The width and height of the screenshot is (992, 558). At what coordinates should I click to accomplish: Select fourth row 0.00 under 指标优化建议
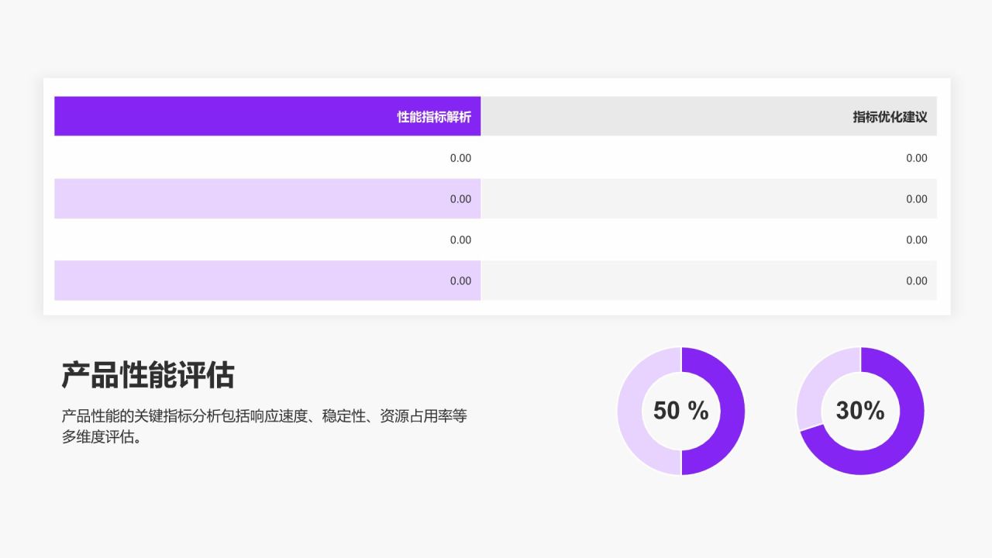click(916, 281)
